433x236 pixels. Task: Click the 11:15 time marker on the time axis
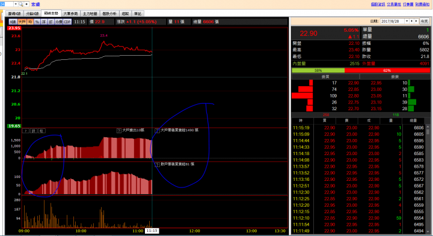coord(152,231)
